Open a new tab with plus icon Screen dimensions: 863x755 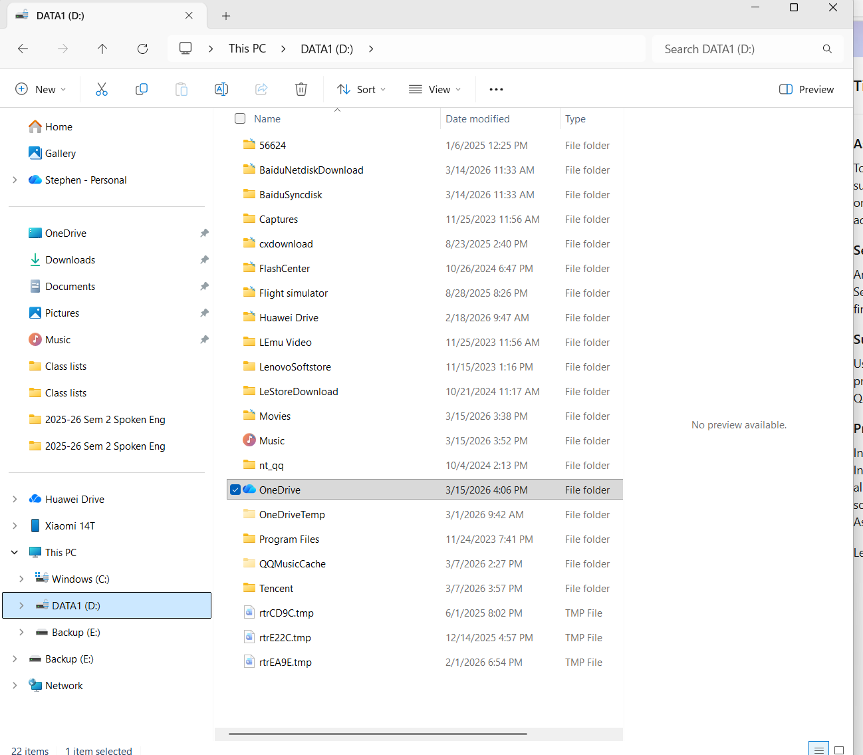coord(226,15)
